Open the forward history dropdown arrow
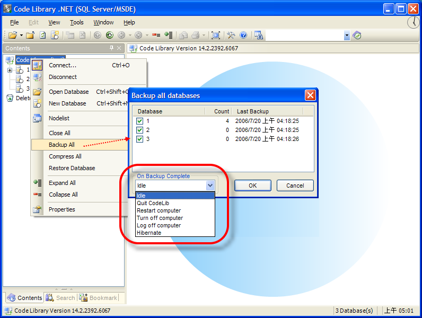Viewport: 422px width, 318px height. point(147,35)
